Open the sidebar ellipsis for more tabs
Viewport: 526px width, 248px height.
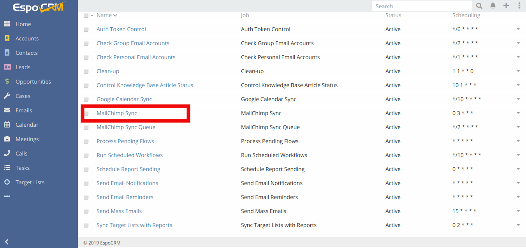pyautogui.click(x=7, y=197)
